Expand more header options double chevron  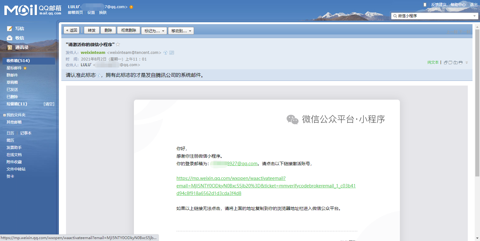click(467, 62)
